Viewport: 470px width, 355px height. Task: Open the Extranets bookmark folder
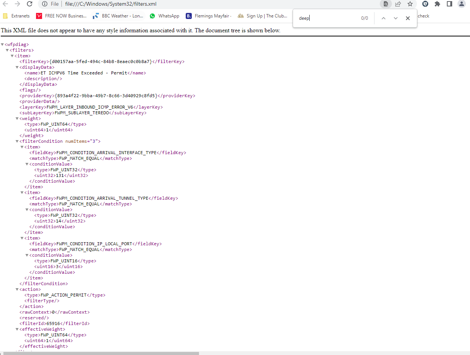pos(16,16)
